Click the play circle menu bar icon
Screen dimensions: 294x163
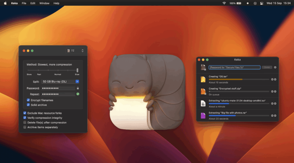pos(255,3)
